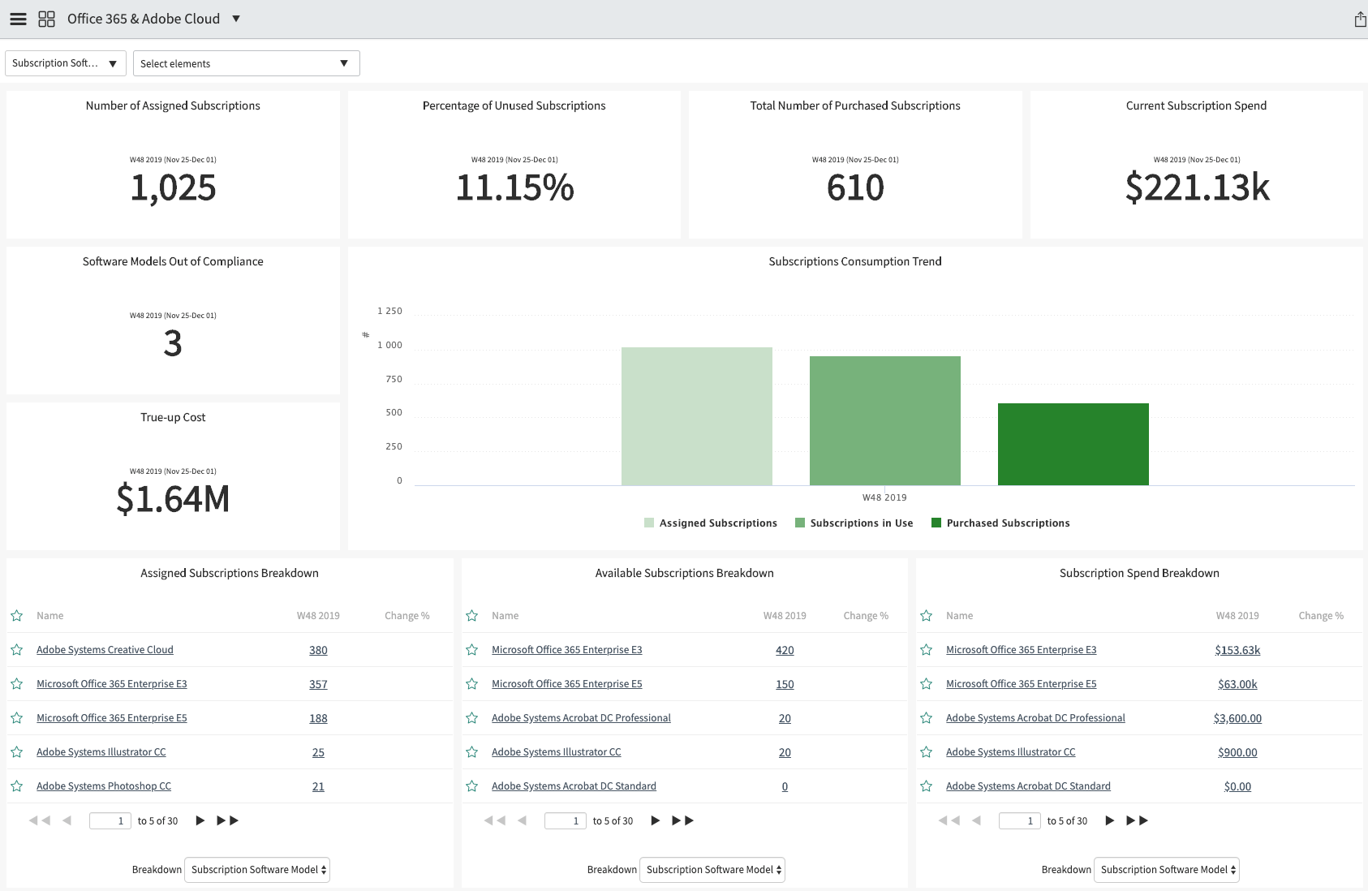
Task: Open Breakdown dropdown under Assigned Subscriptions Breakdown
Action: coord(257,870)
